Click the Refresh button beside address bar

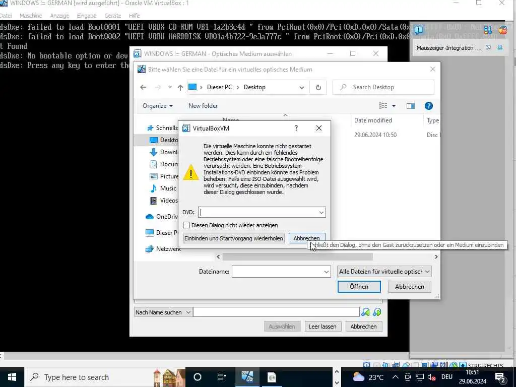[318, 87]
